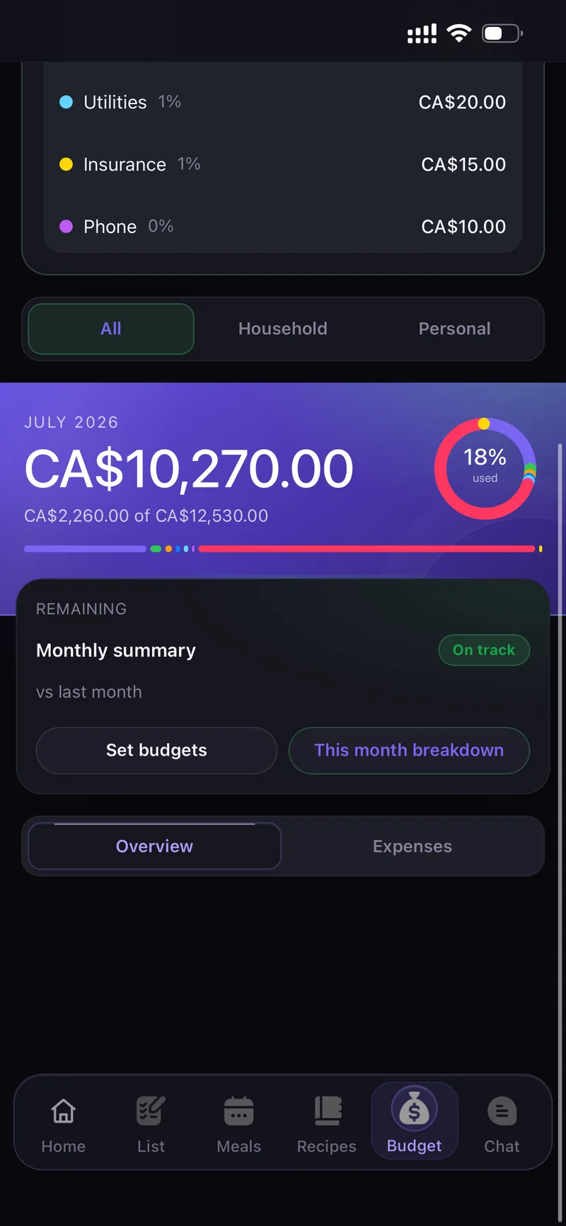The width and height of the screenshot is (566, 1226).
Task: Open the Home tab icon
Action: pos(63,1111)
